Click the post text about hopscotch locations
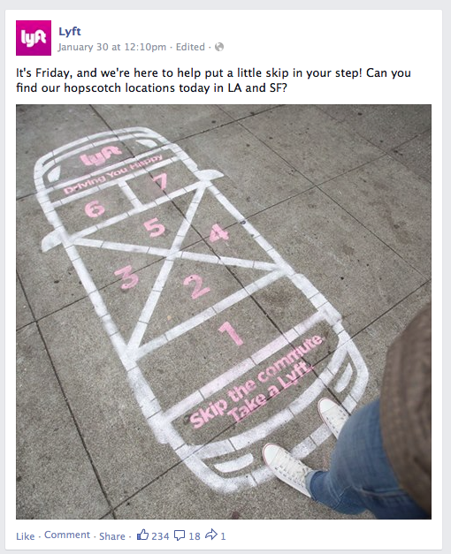The height and width of the screenshot is (554, 451). click(x=213, y=80)
